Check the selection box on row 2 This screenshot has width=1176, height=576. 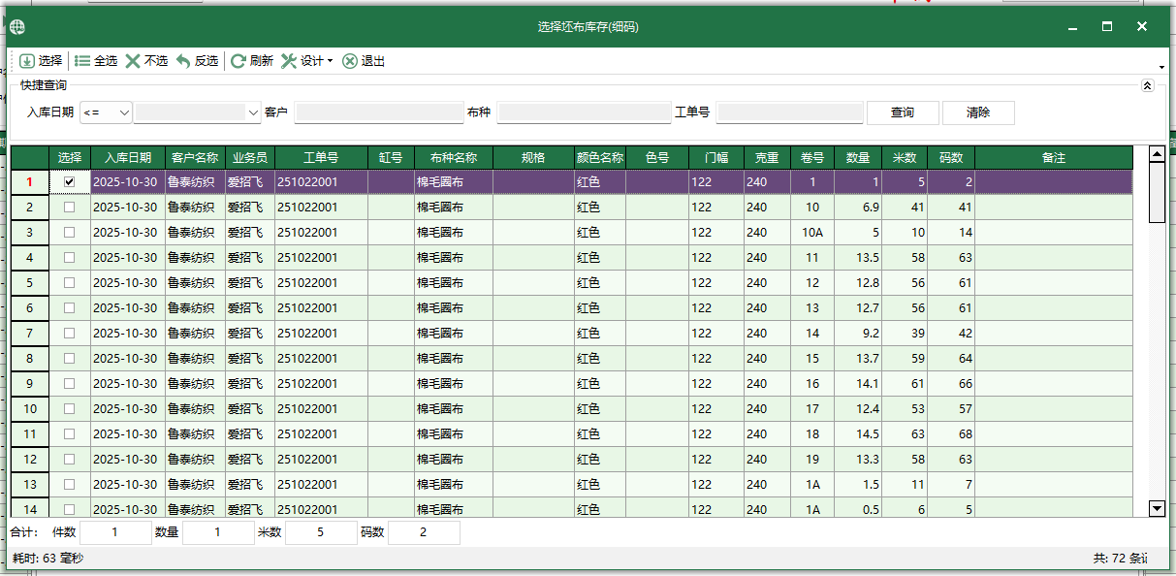pos(68,208)
